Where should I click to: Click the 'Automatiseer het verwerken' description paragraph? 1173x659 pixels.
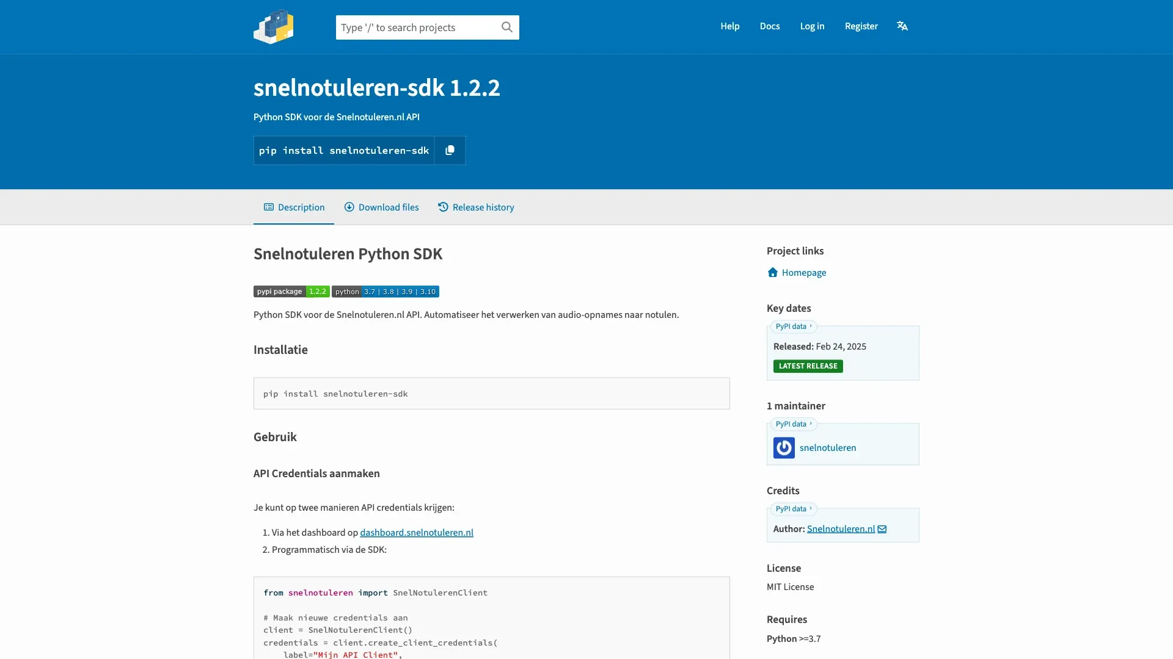coord(466,315)
